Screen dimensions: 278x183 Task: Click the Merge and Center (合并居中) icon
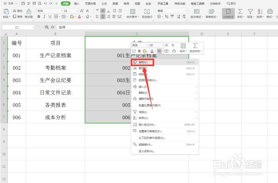133,12
